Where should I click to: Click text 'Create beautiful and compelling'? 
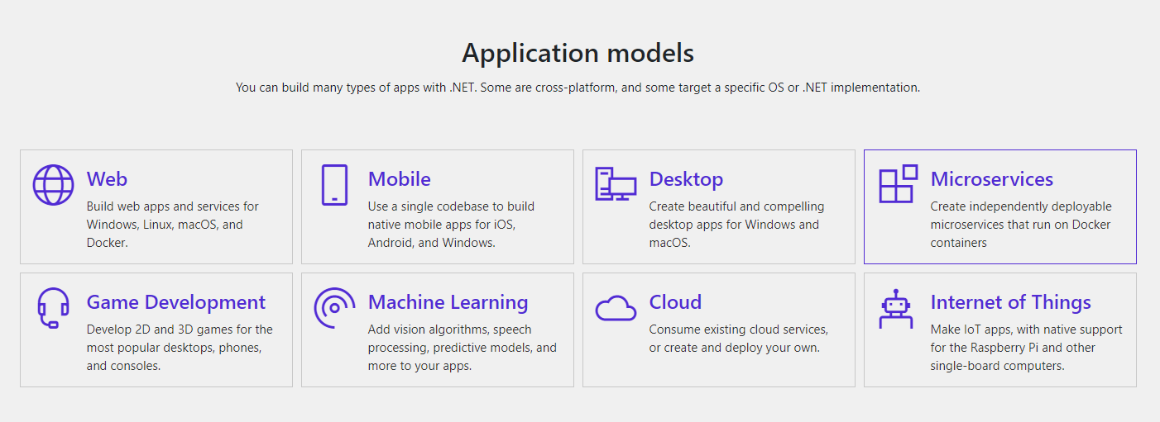(736, 206)
